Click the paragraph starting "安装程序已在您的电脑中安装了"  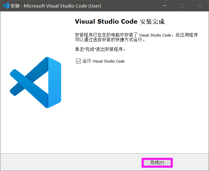coord(136,37)
